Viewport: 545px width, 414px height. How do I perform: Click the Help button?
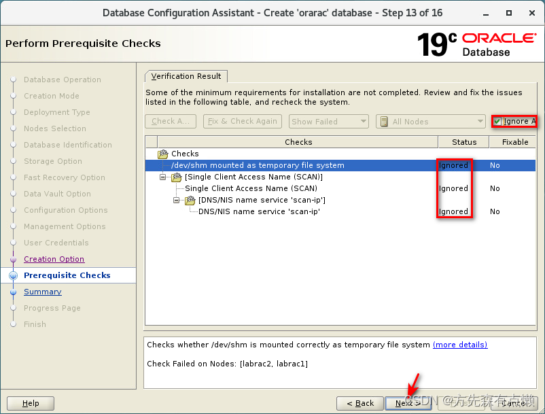31,403
